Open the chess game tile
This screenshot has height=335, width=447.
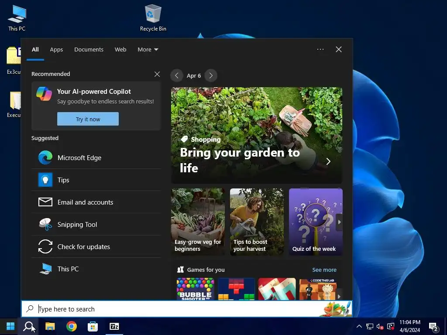pyautogui.click(x=318, y=289)
